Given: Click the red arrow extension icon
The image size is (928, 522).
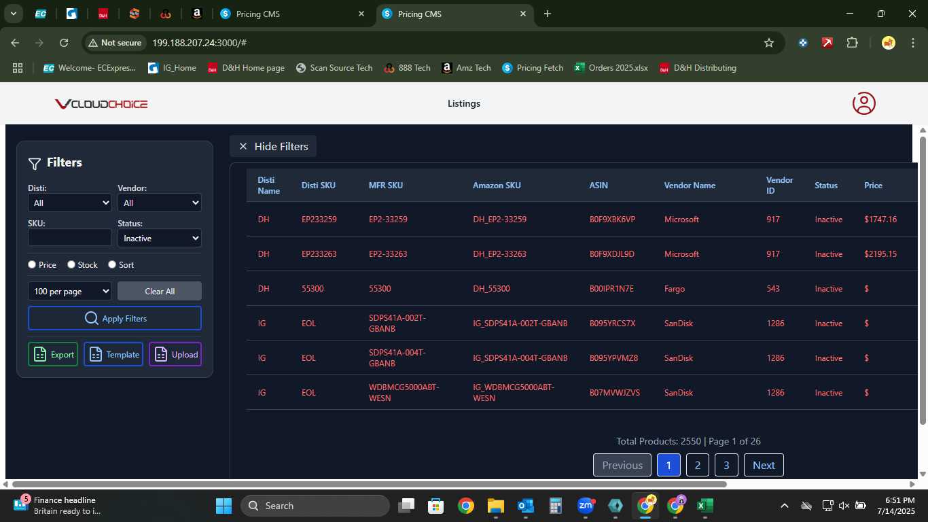Looking at the screenshot, I should click(x=827, y=43).
